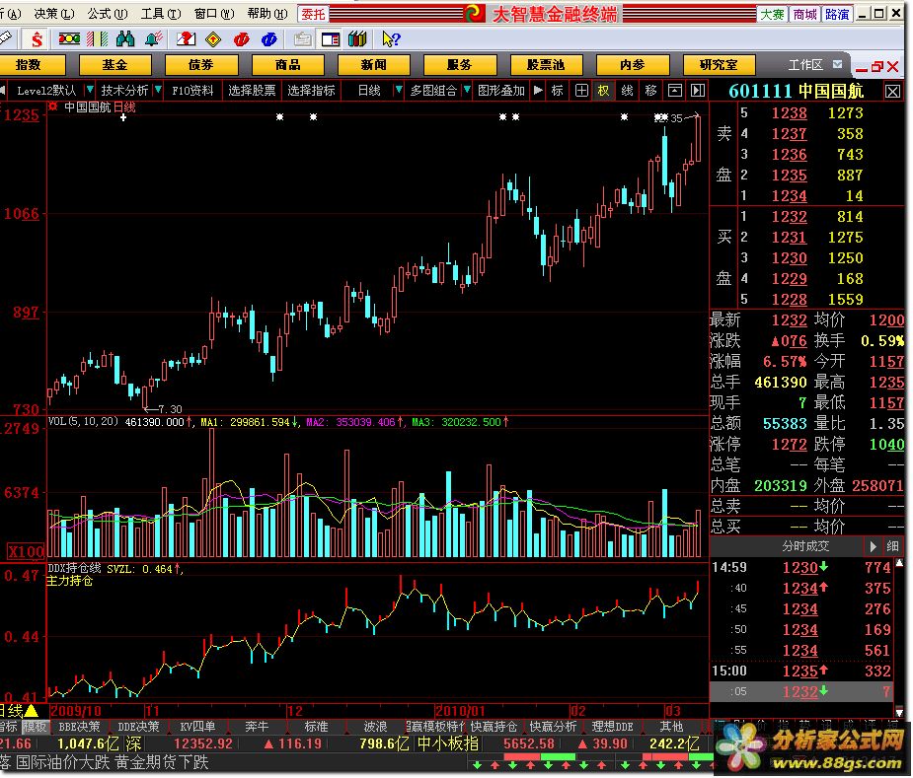Click the 路演 link button
Screen dimensions: 913x778
837,14
